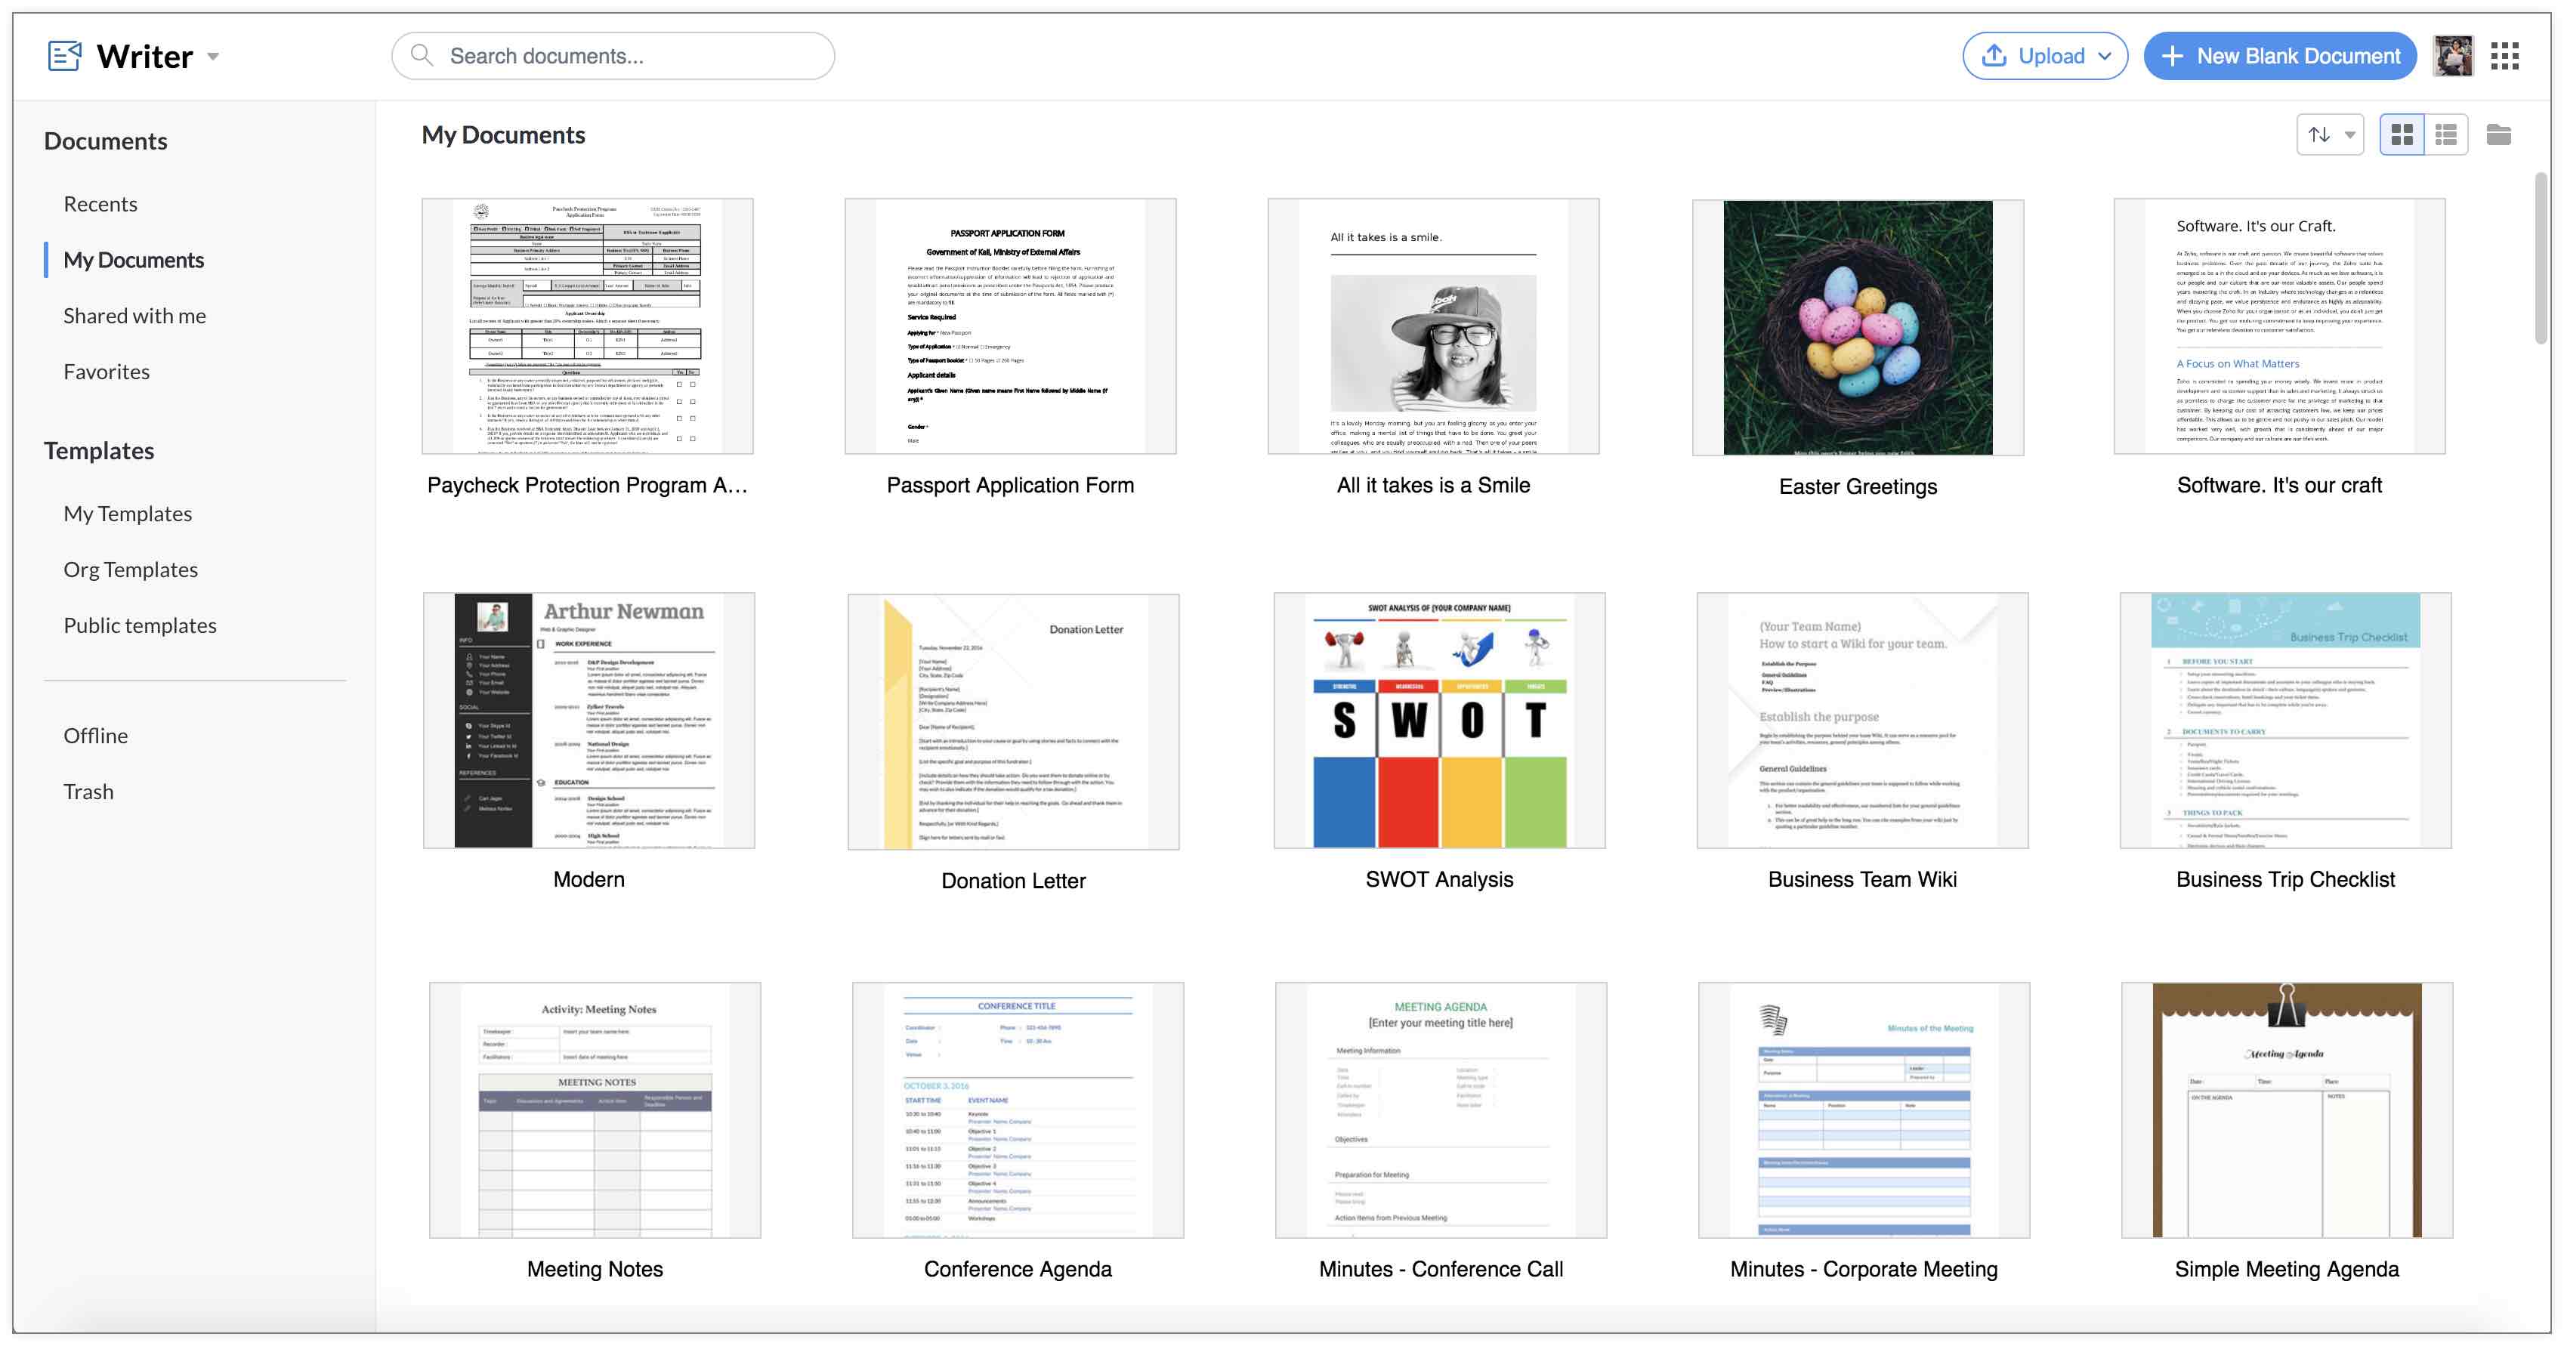Click the Writer app logo icon

click(65, 56)
